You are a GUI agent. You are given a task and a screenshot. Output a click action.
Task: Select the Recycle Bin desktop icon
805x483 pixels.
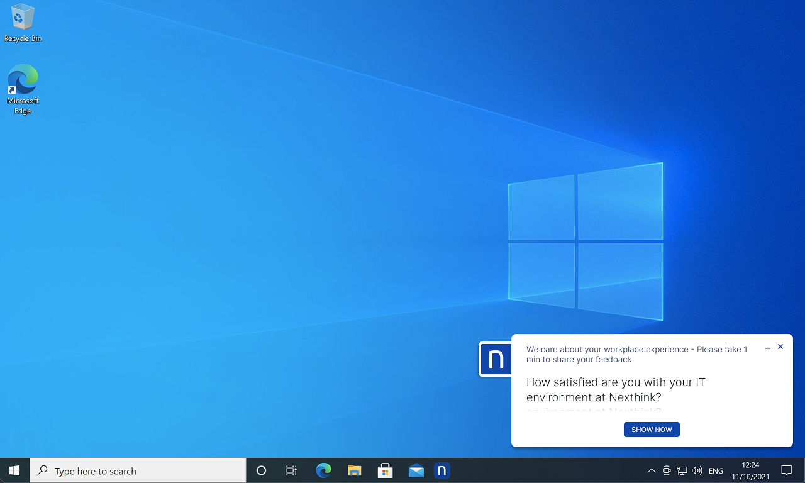pos(23,23)
